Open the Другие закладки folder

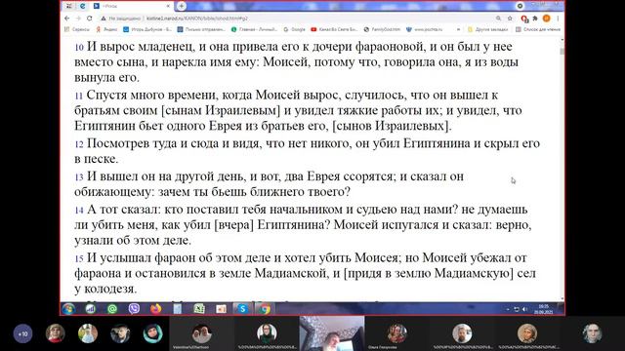[488, 29]
